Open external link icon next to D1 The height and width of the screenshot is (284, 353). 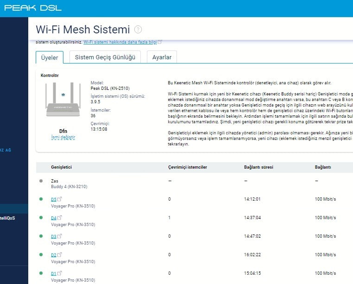(59, 273)
